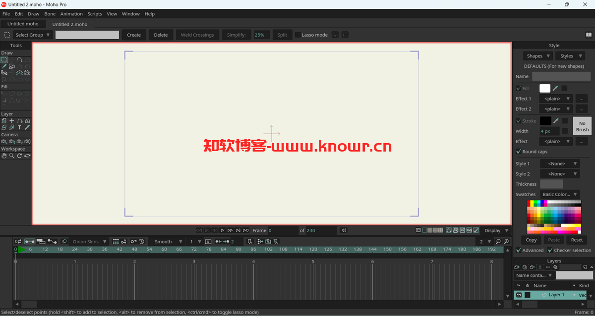Click the No Brush button

[582, 126]
